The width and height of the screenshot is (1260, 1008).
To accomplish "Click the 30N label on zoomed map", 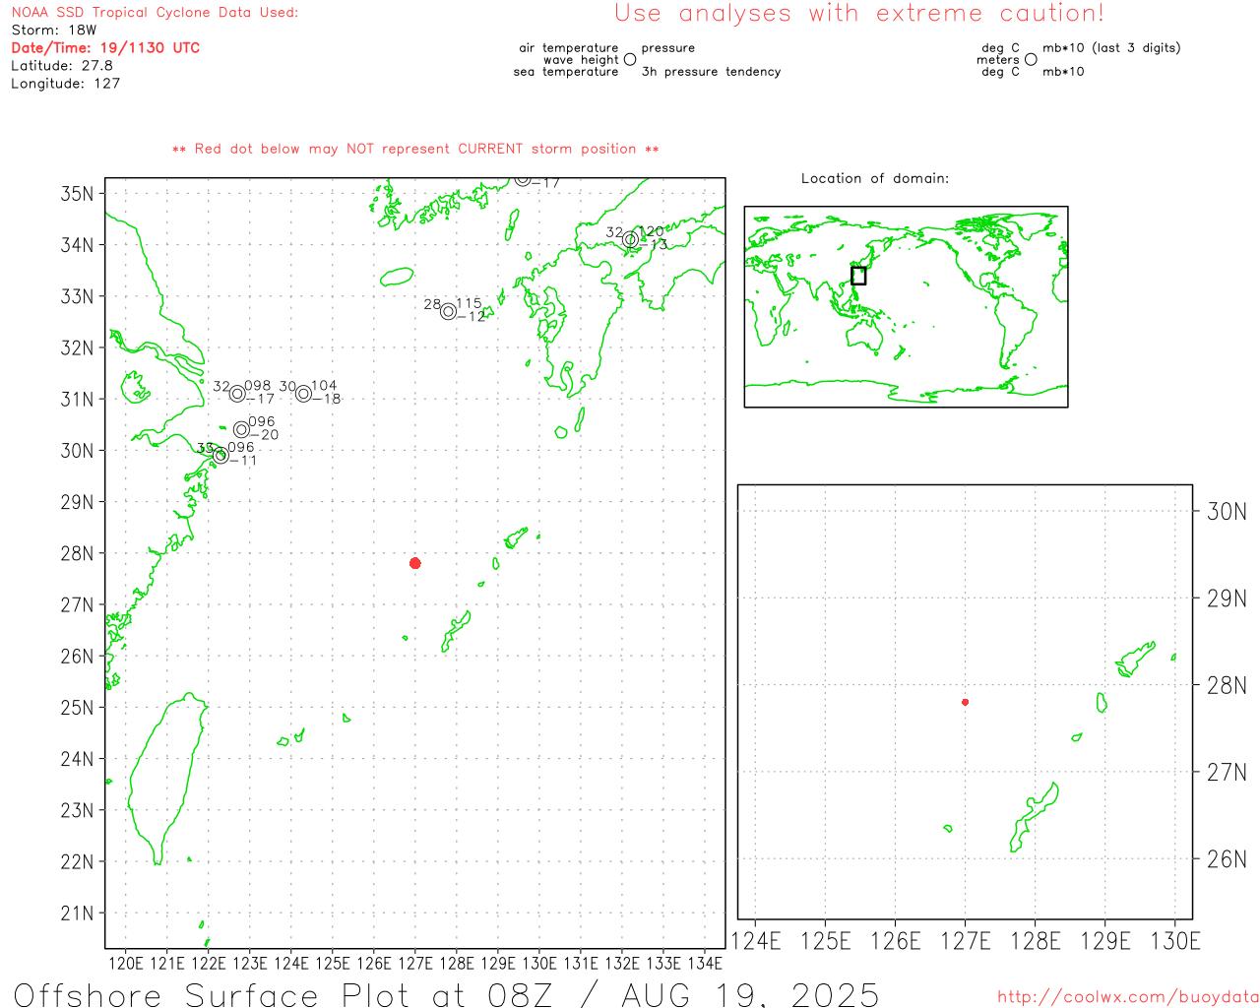I will point(1227,511).
